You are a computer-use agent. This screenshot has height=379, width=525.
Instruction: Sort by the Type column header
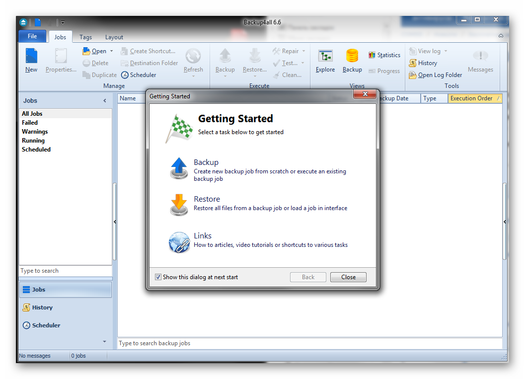(x=434, y=98)
